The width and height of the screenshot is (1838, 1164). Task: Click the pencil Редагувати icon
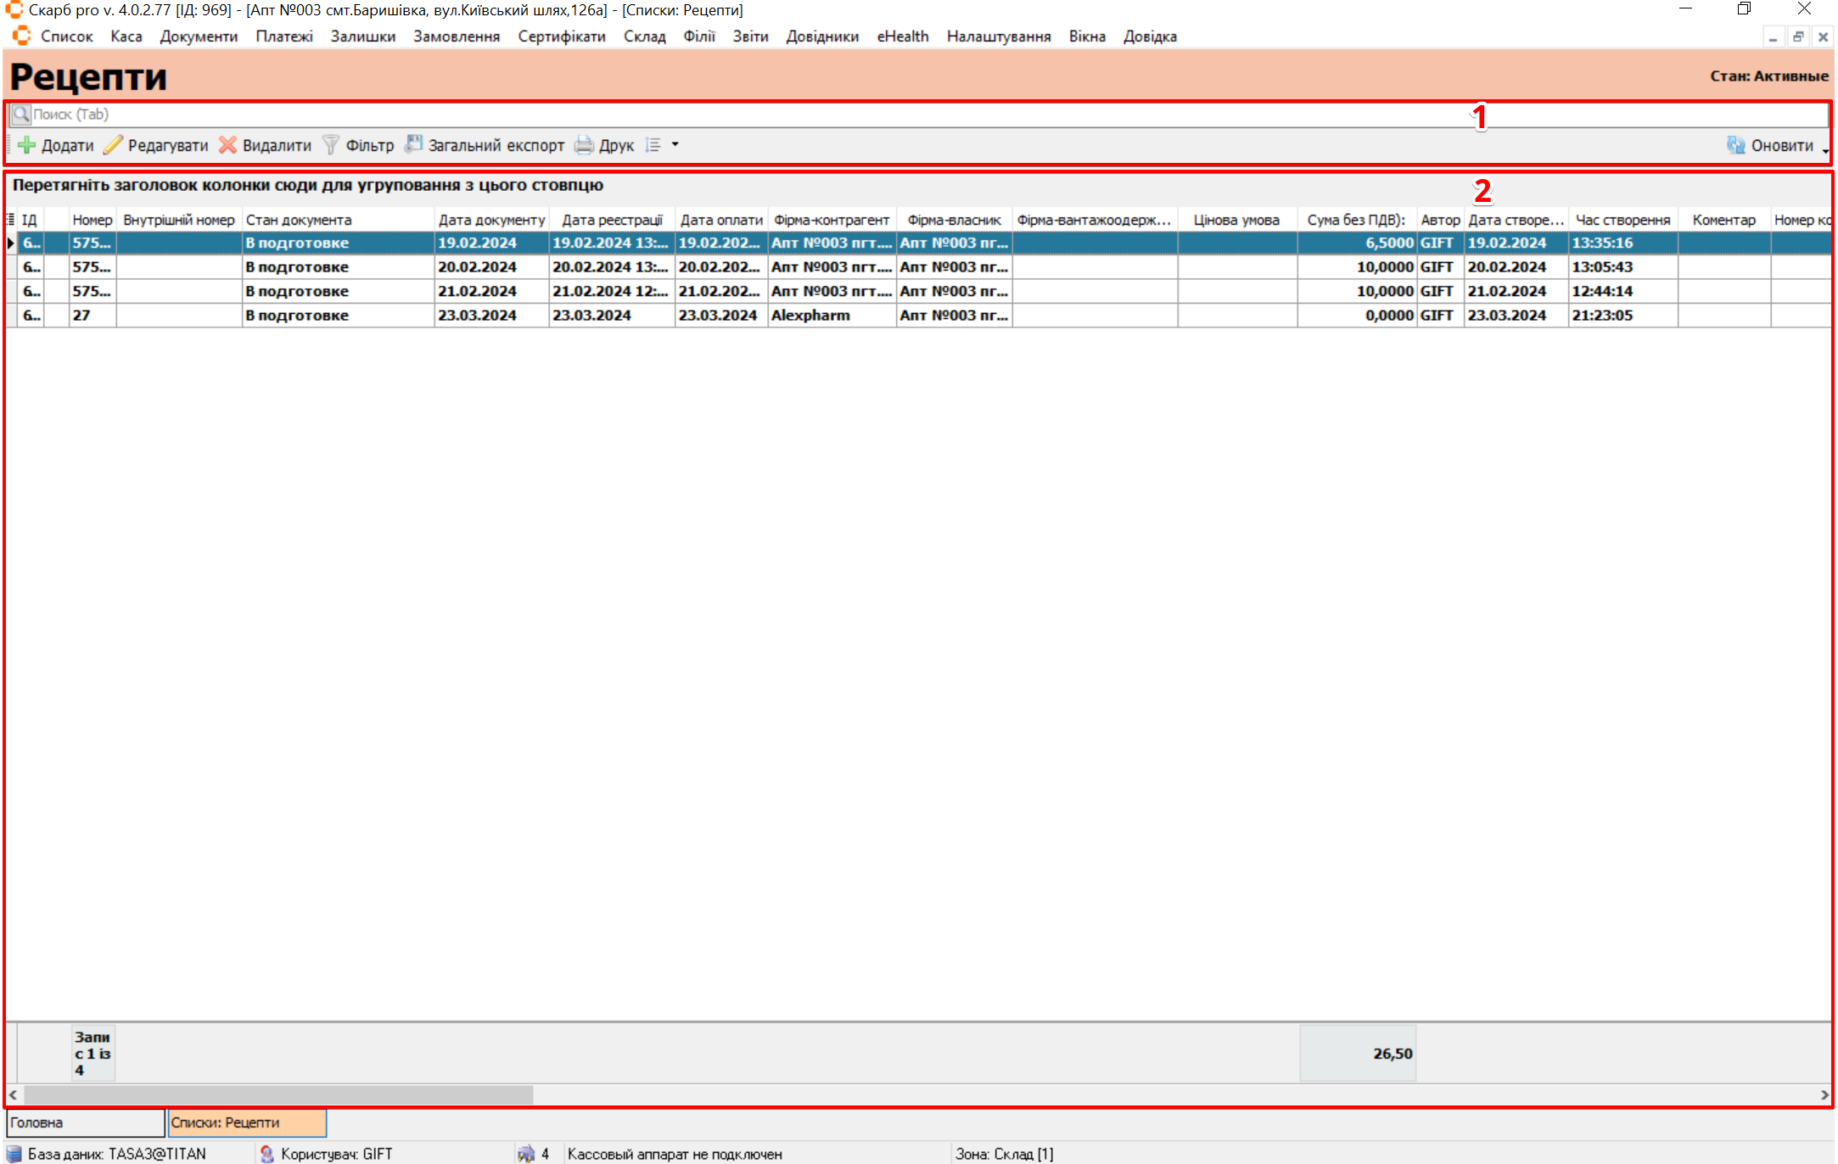pos(113,145)
